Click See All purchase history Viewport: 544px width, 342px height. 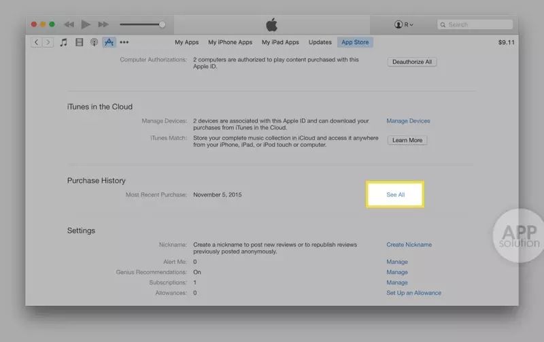[395, 194]
